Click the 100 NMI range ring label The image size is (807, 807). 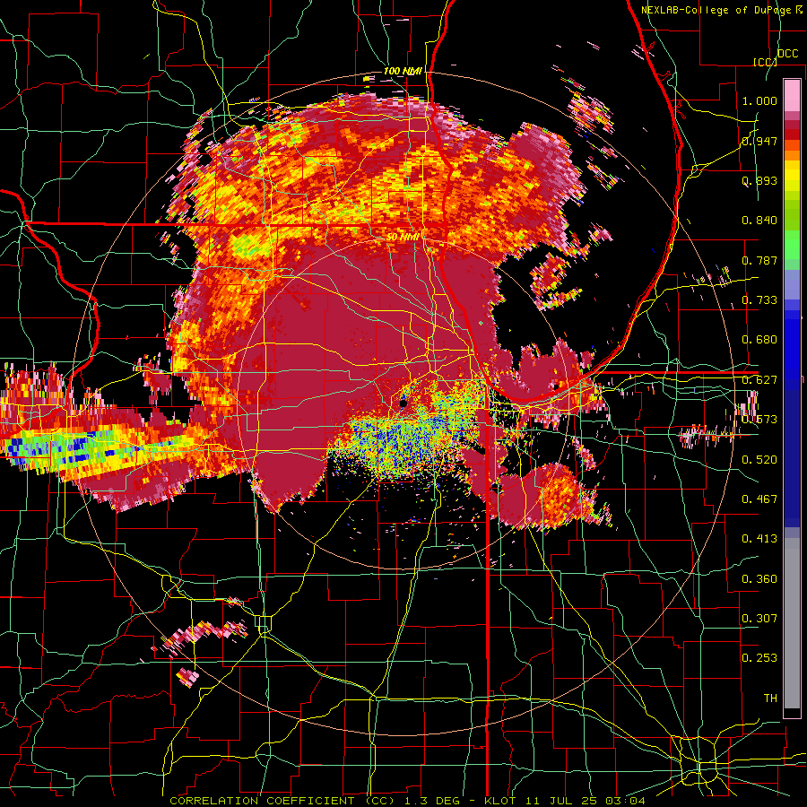[x=403, y=71]
